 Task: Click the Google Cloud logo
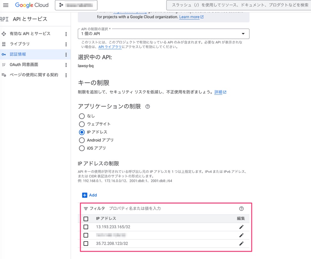[x=32, y=5]
